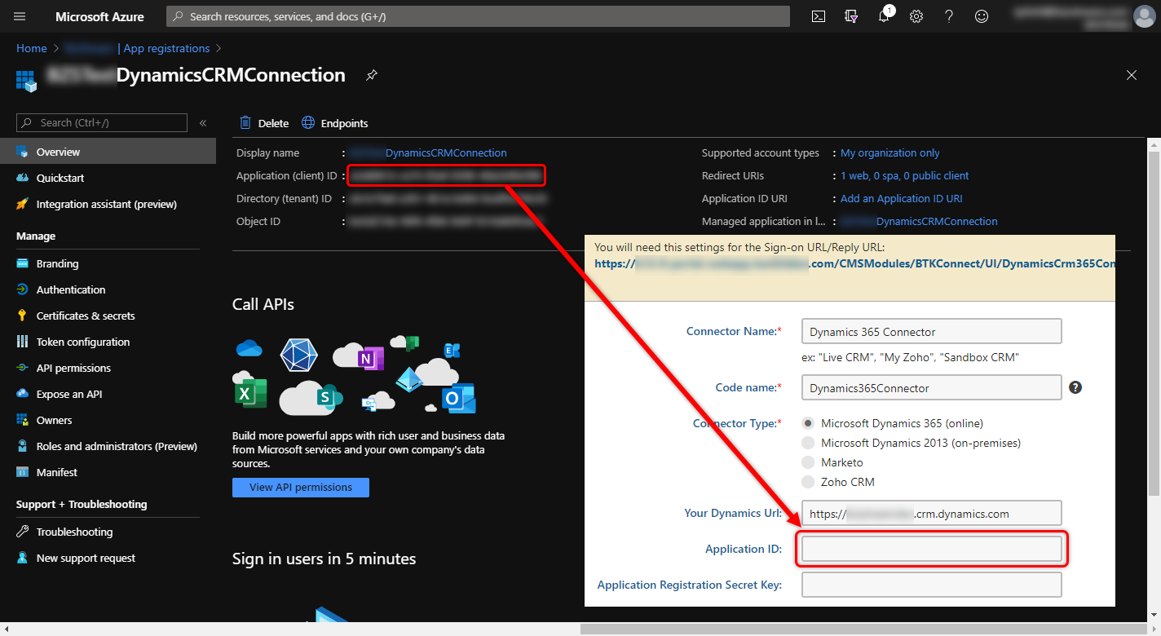Screen dimensions: 1161x636
Task: Click the Azure search resources box
Action: [x=478, y=16]
